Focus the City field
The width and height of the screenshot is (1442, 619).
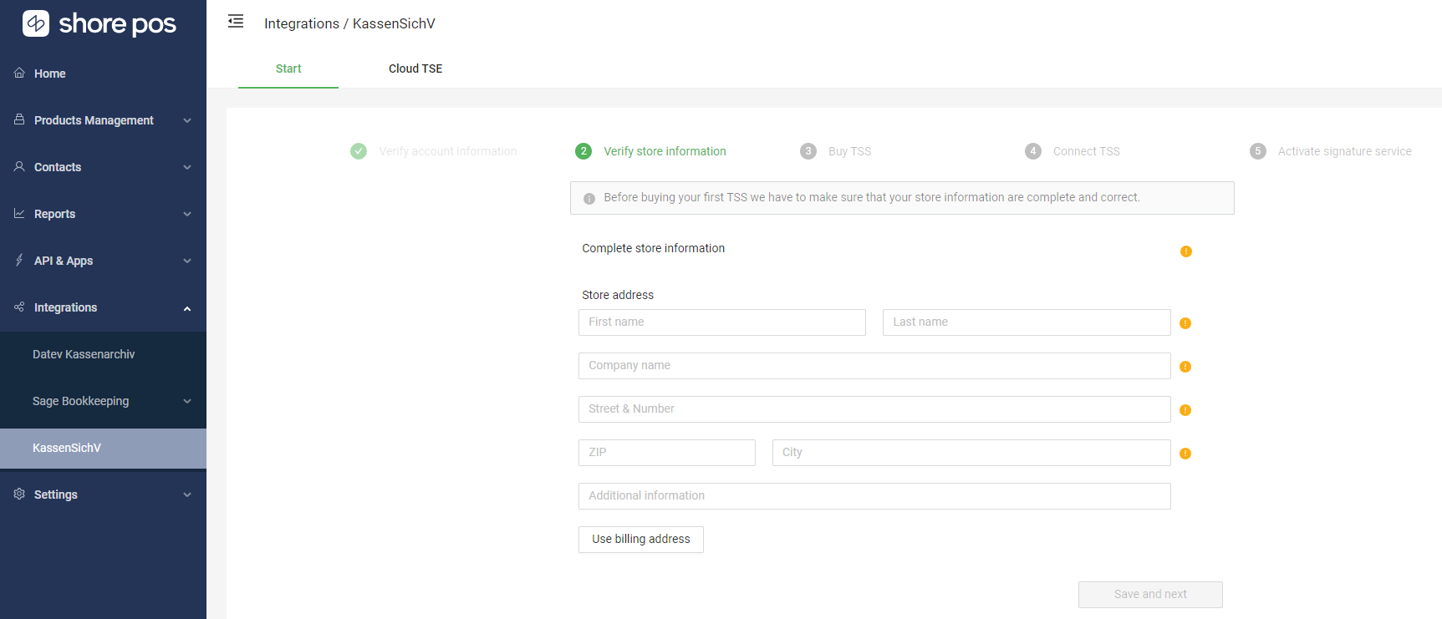tap(971, 453)
